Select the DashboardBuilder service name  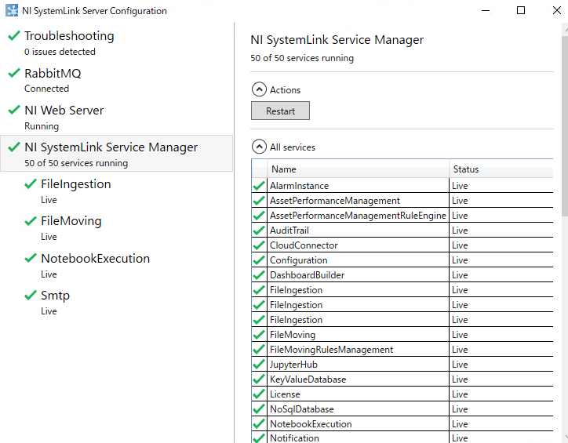tap(307, 275)
